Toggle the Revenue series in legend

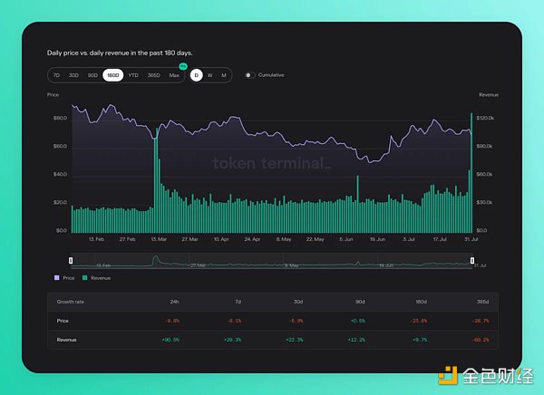click(x=96, y=278)
